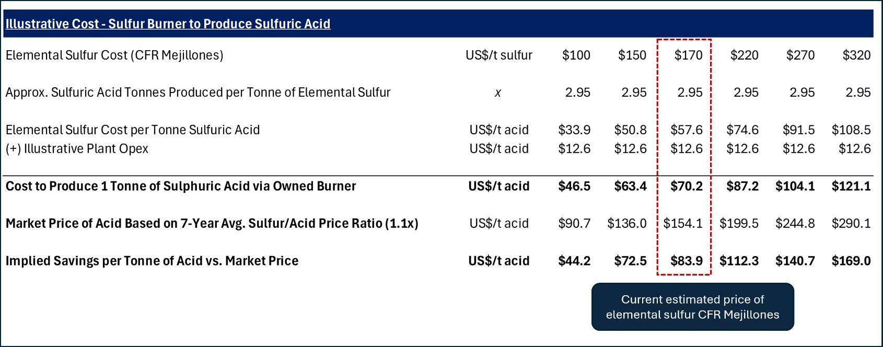The width and height of the screenshot is (883, 347).
Task: Click the italic x unit symbol
Action: pyautogui.click(x=498, y=93)
